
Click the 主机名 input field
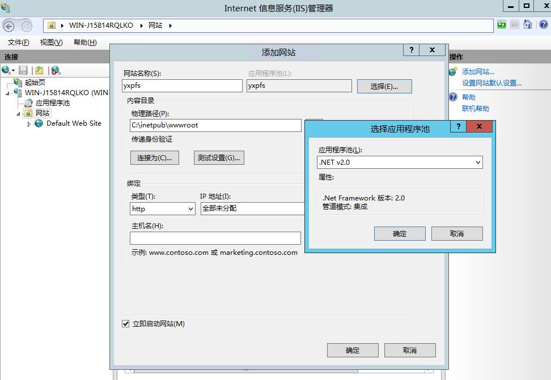pos(215,238)
